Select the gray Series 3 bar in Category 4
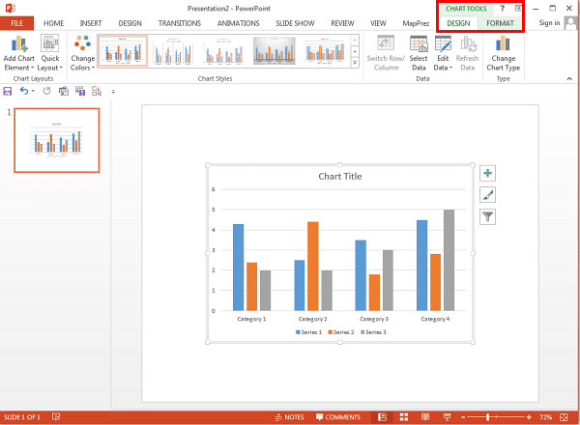This screenshot has height=425, width=580. pos(449,260)
